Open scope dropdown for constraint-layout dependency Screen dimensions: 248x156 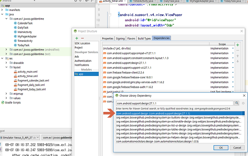pos(233,58)
